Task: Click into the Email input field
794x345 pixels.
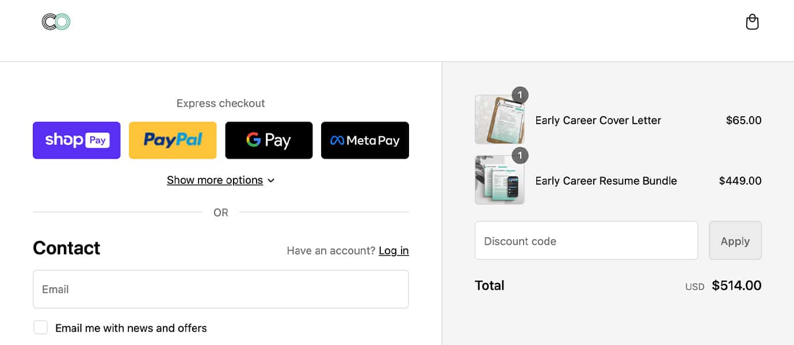Action: [x=220, y=289]
